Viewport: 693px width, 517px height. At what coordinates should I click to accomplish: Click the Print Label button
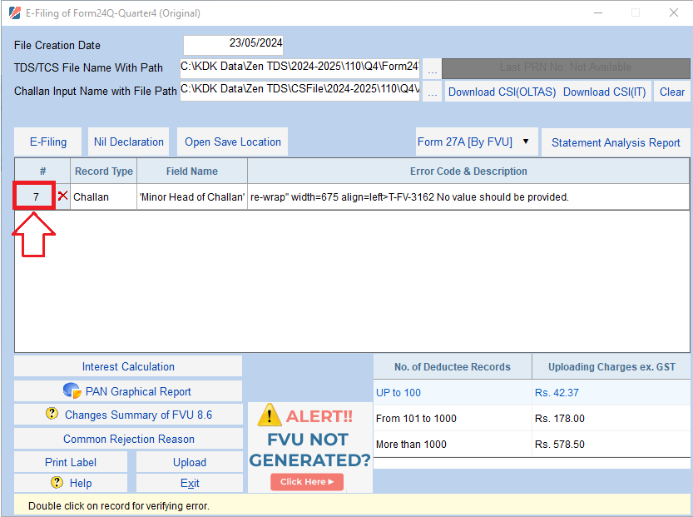click(71, 462)
